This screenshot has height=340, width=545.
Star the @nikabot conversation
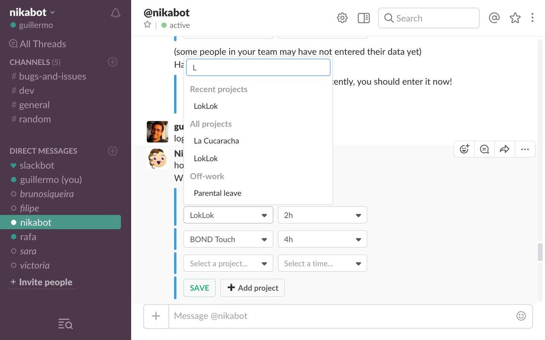[147, 25]
